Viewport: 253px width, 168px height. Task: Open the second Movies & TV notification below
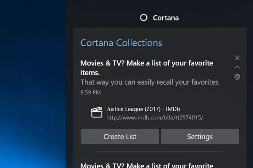147,165
